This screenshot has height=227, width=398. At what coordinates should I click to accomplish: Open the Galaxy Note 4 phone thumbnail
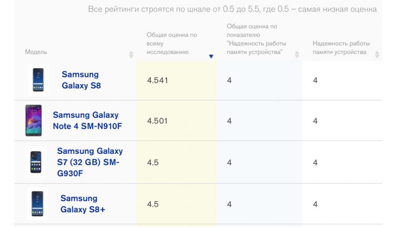(x=34, y=121)
